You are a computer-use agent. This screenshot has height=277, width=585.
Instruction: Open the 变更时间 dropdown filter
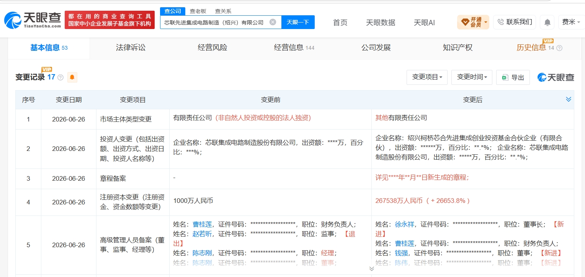pyautogui.click(x=472, y=77)
